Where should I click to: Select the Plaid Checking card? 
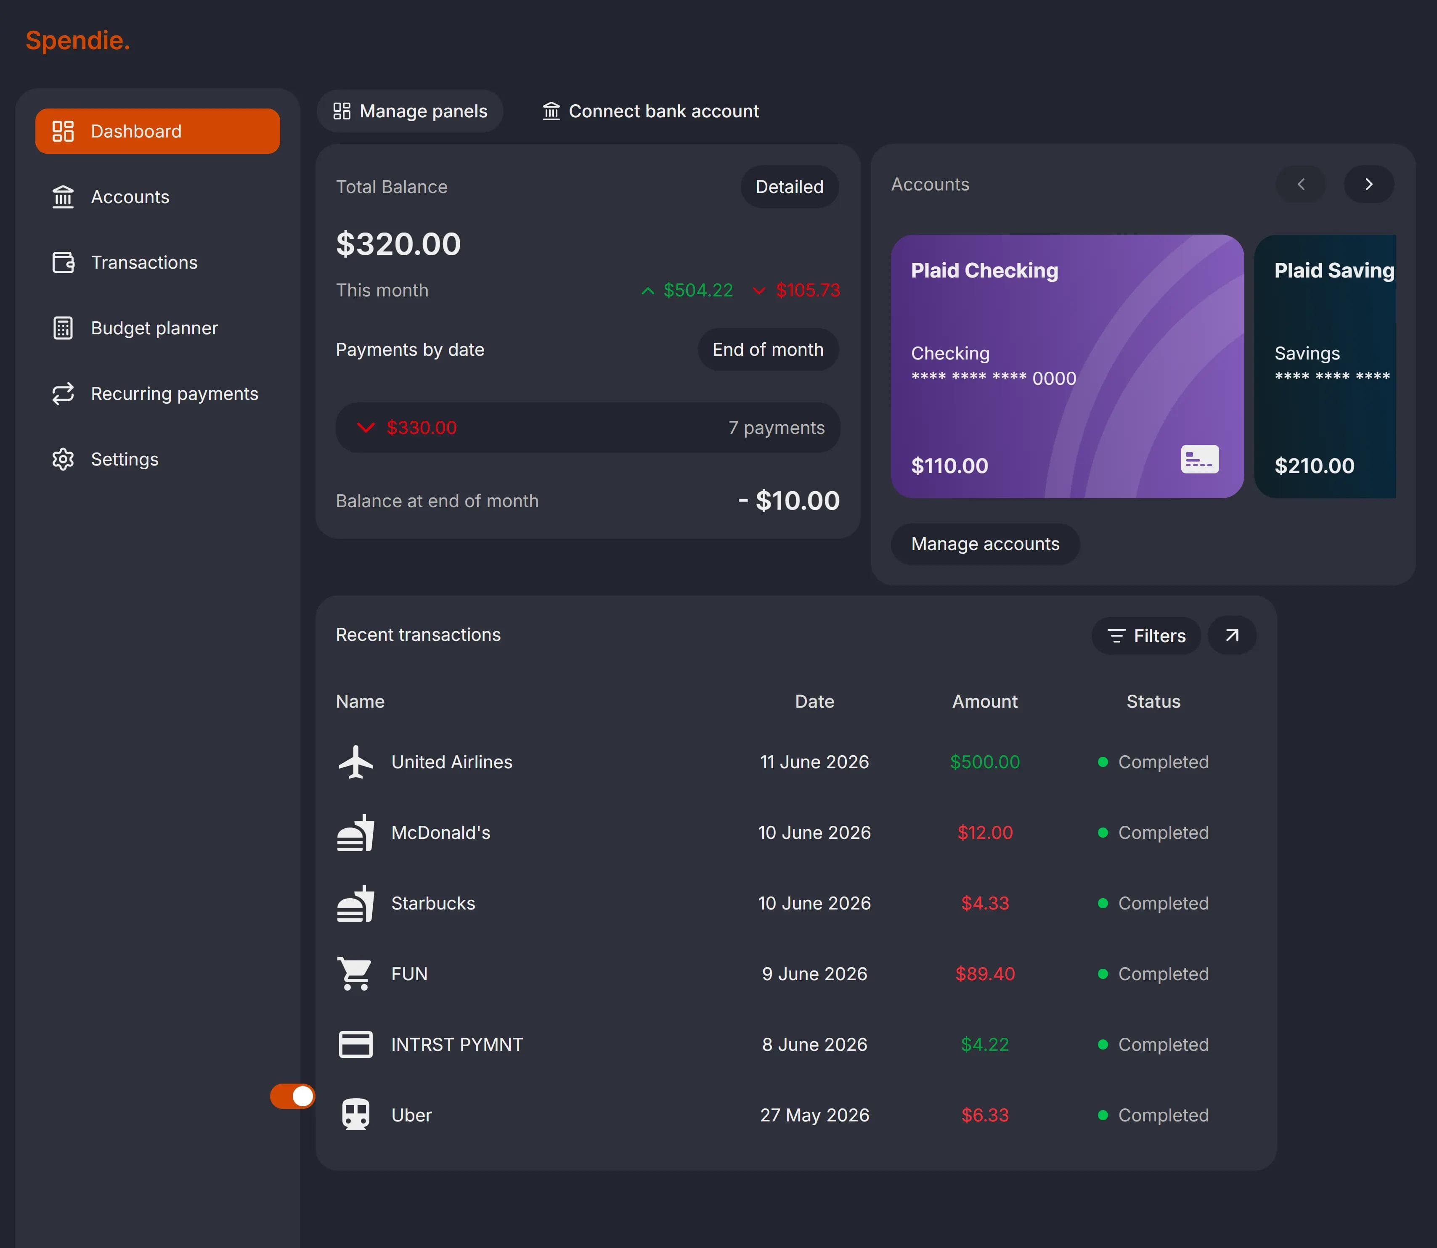pyautogui.click(x=1067, y=366)
